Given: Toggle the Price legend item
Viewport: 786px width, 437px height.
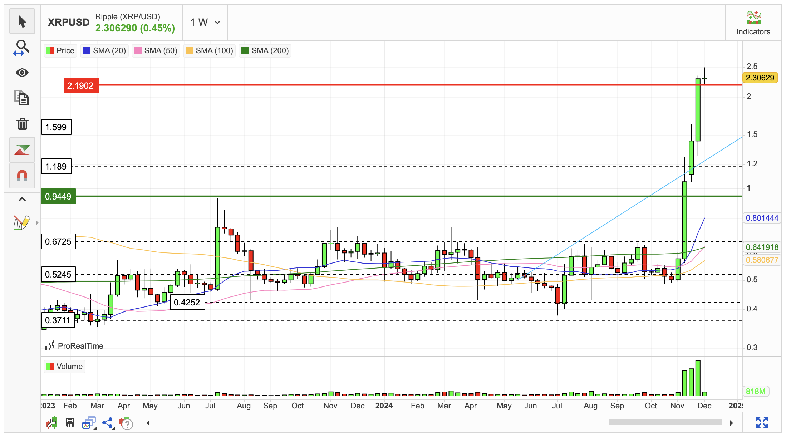Looking at the screenshot, I should point(60,51).
